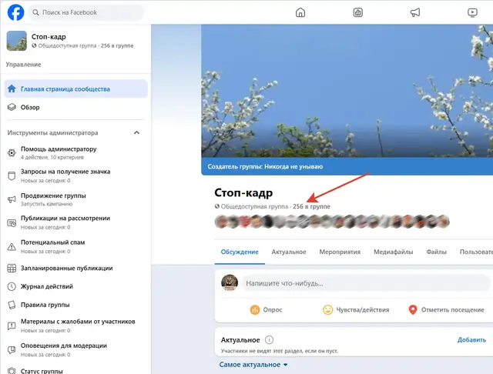Click the info icon next to Актуальное
493x374 pixels.
pos(269,340)
